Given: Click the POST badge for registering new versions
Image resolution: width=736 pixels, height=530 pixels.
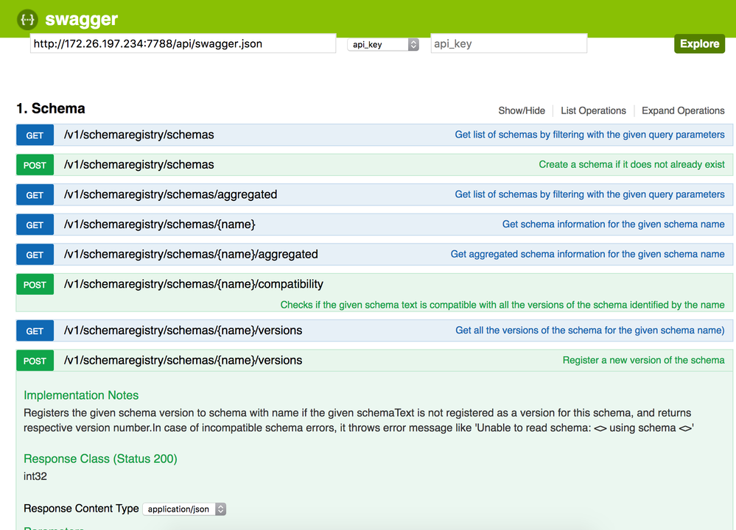Looking at the screenshot, I should [x=34, y=360].
